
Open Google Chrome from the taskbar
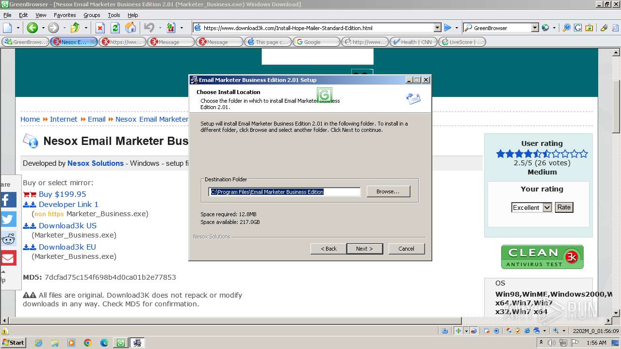coord(88,343)
